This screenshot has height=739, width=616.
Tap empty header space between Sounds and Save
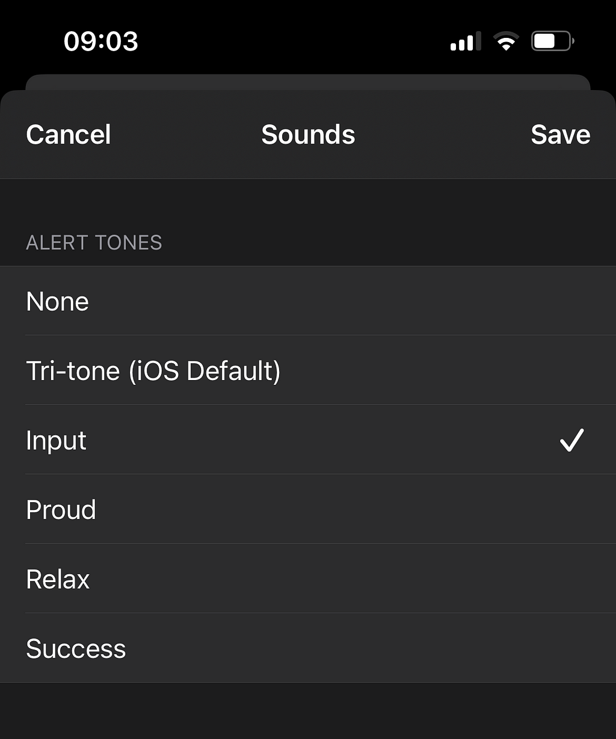click(443, 134)
